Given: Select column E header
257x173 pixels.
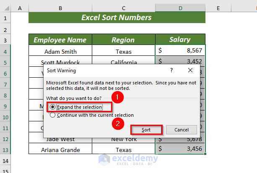Looking at the screenshot, I should click(218, 8).
